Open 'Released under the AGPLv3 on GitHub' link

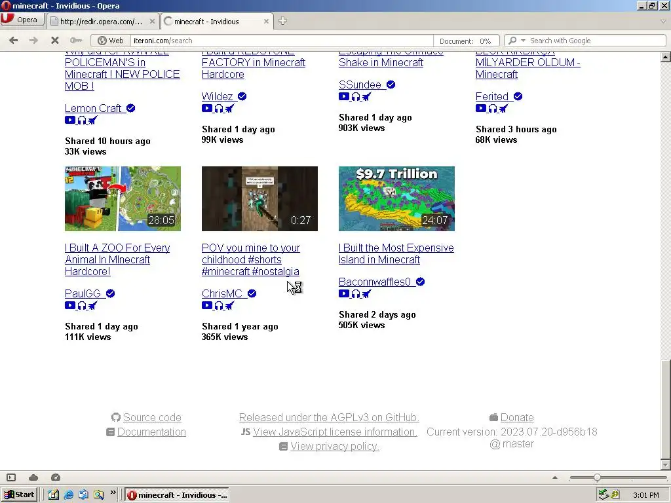click(329, 417)
